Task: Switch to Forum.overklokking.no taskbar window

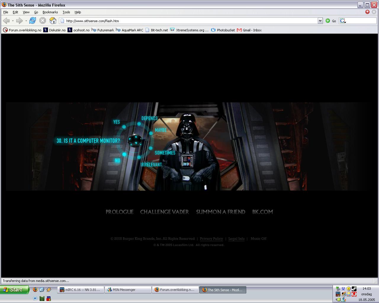Action: point(175,290)
